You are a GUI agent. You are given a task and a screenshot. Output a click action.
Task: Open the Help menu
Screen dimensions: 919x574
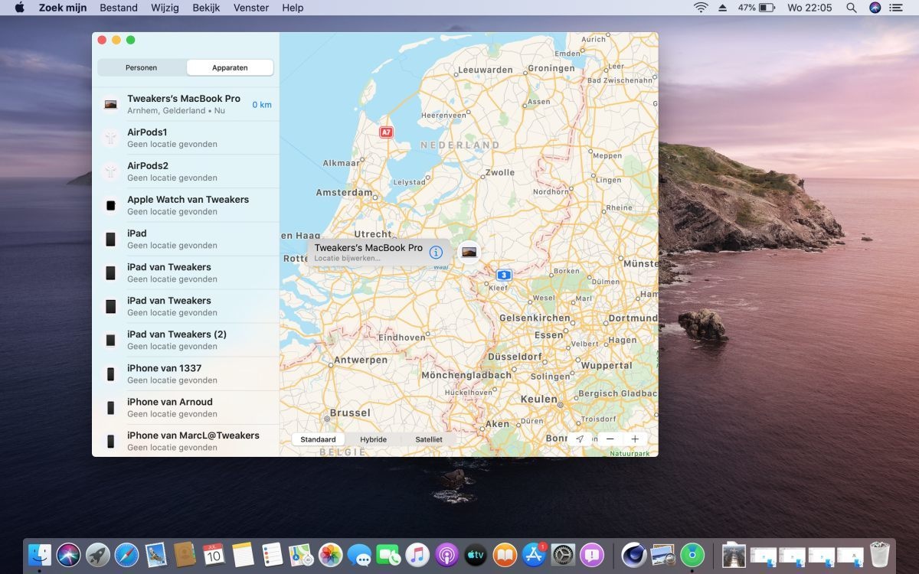293,8
